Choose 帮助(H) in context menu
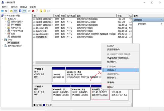164x111 pixels. [x=121, y=87]
